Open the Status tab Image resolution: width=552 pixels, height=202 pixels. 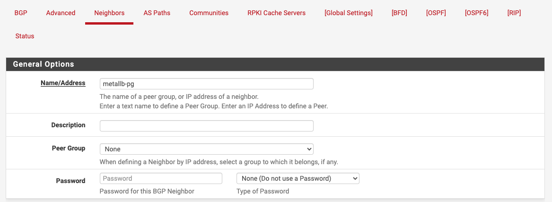[25, 36]
